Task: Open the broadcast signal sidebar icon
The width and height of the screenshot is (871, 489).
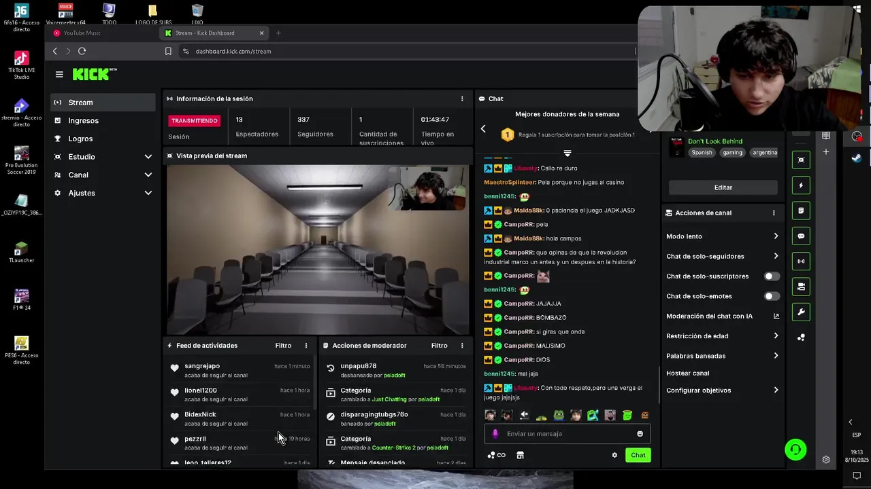Action: [801, 261]
